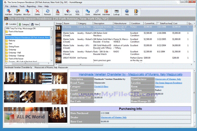Sort by the Condition column header

pyautogui.click(x=137, y=23)
